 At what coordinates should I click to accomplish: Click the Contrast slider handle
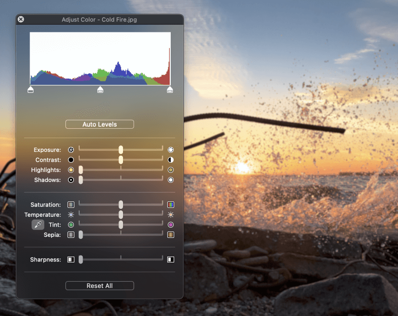click(121, 160)
